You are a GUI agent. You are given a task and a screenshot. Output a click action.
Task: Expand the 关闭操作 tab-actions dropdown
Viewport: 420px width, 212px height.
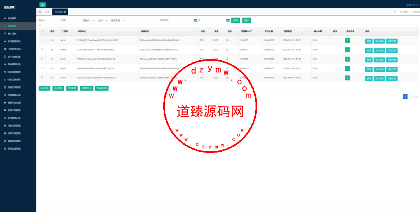(404, 12)
